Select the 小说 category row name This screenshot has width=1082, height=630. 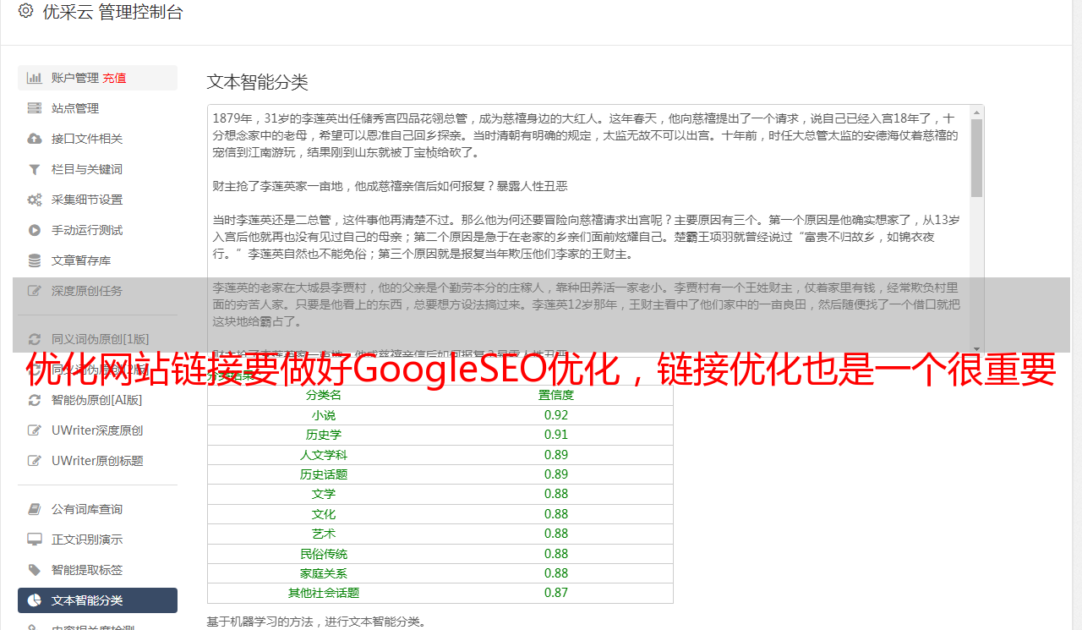324,415
